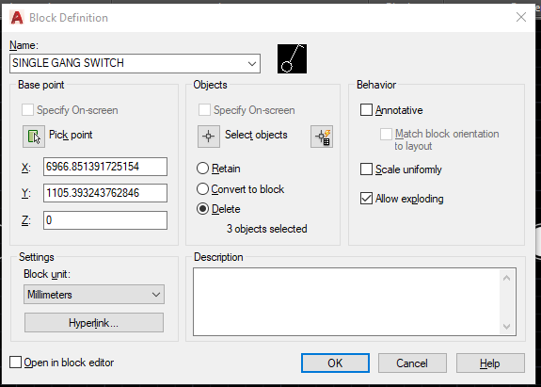541x387 pixels.
Task: Expand the block Name dropdown
Action: coord(252,63)
